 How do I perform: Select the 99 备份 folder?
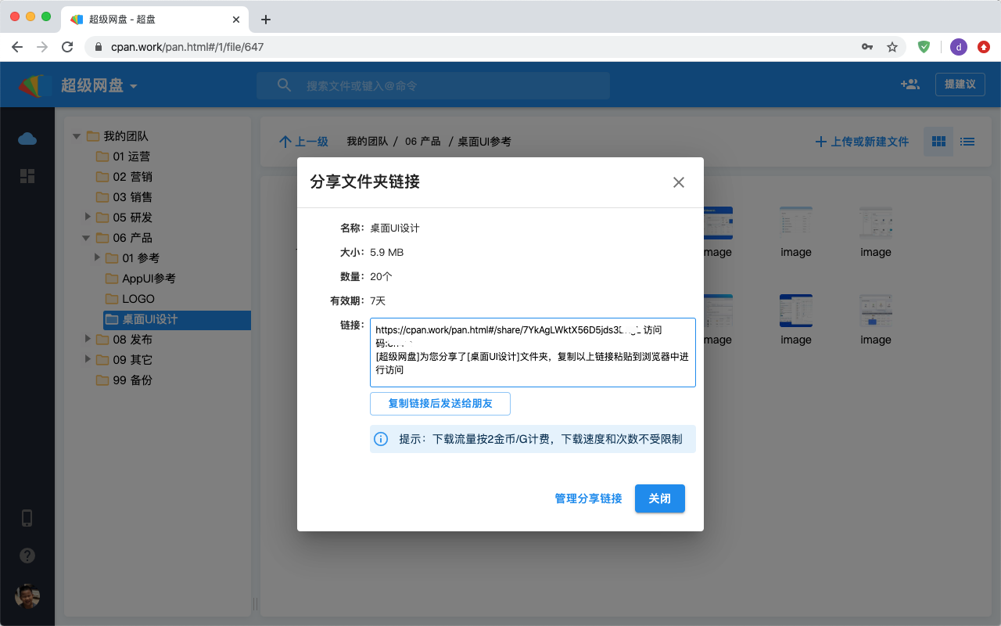pyautogui.click(x=131, y=380)
